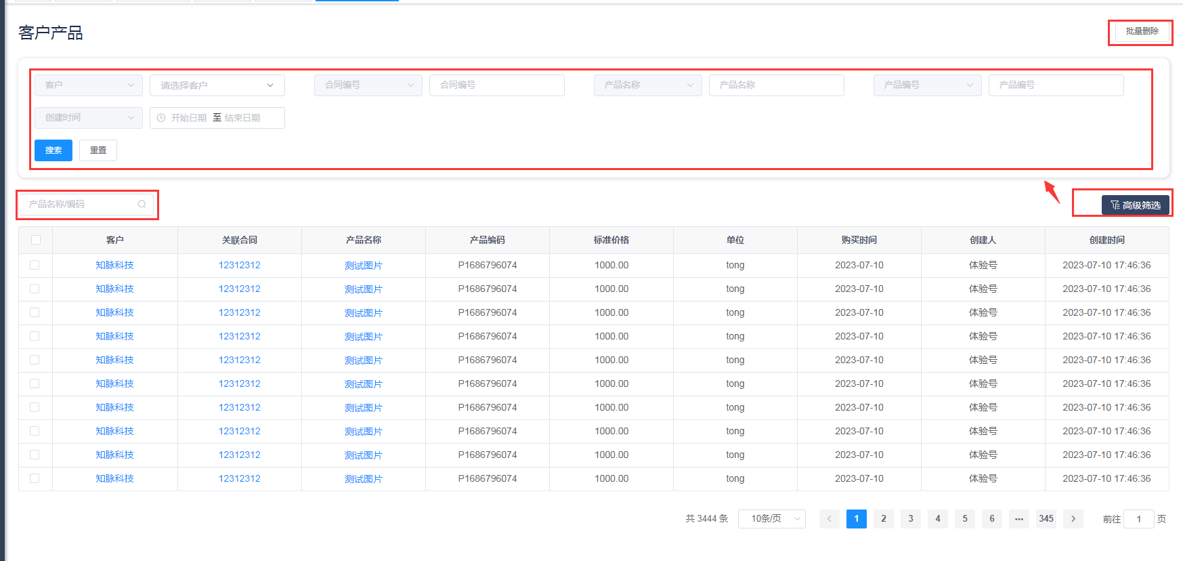Open 知脉科技 customer link in first row
Viewport: 1183px width, 561px height.
(114, 265)
